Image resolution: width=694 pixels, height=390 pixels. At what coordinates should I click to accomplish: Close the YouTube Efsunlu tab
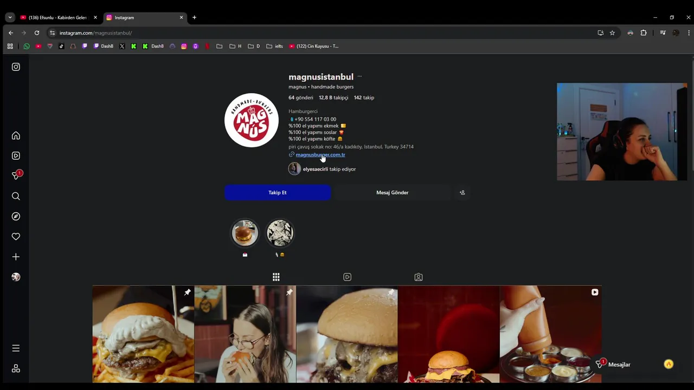[95, 17]
